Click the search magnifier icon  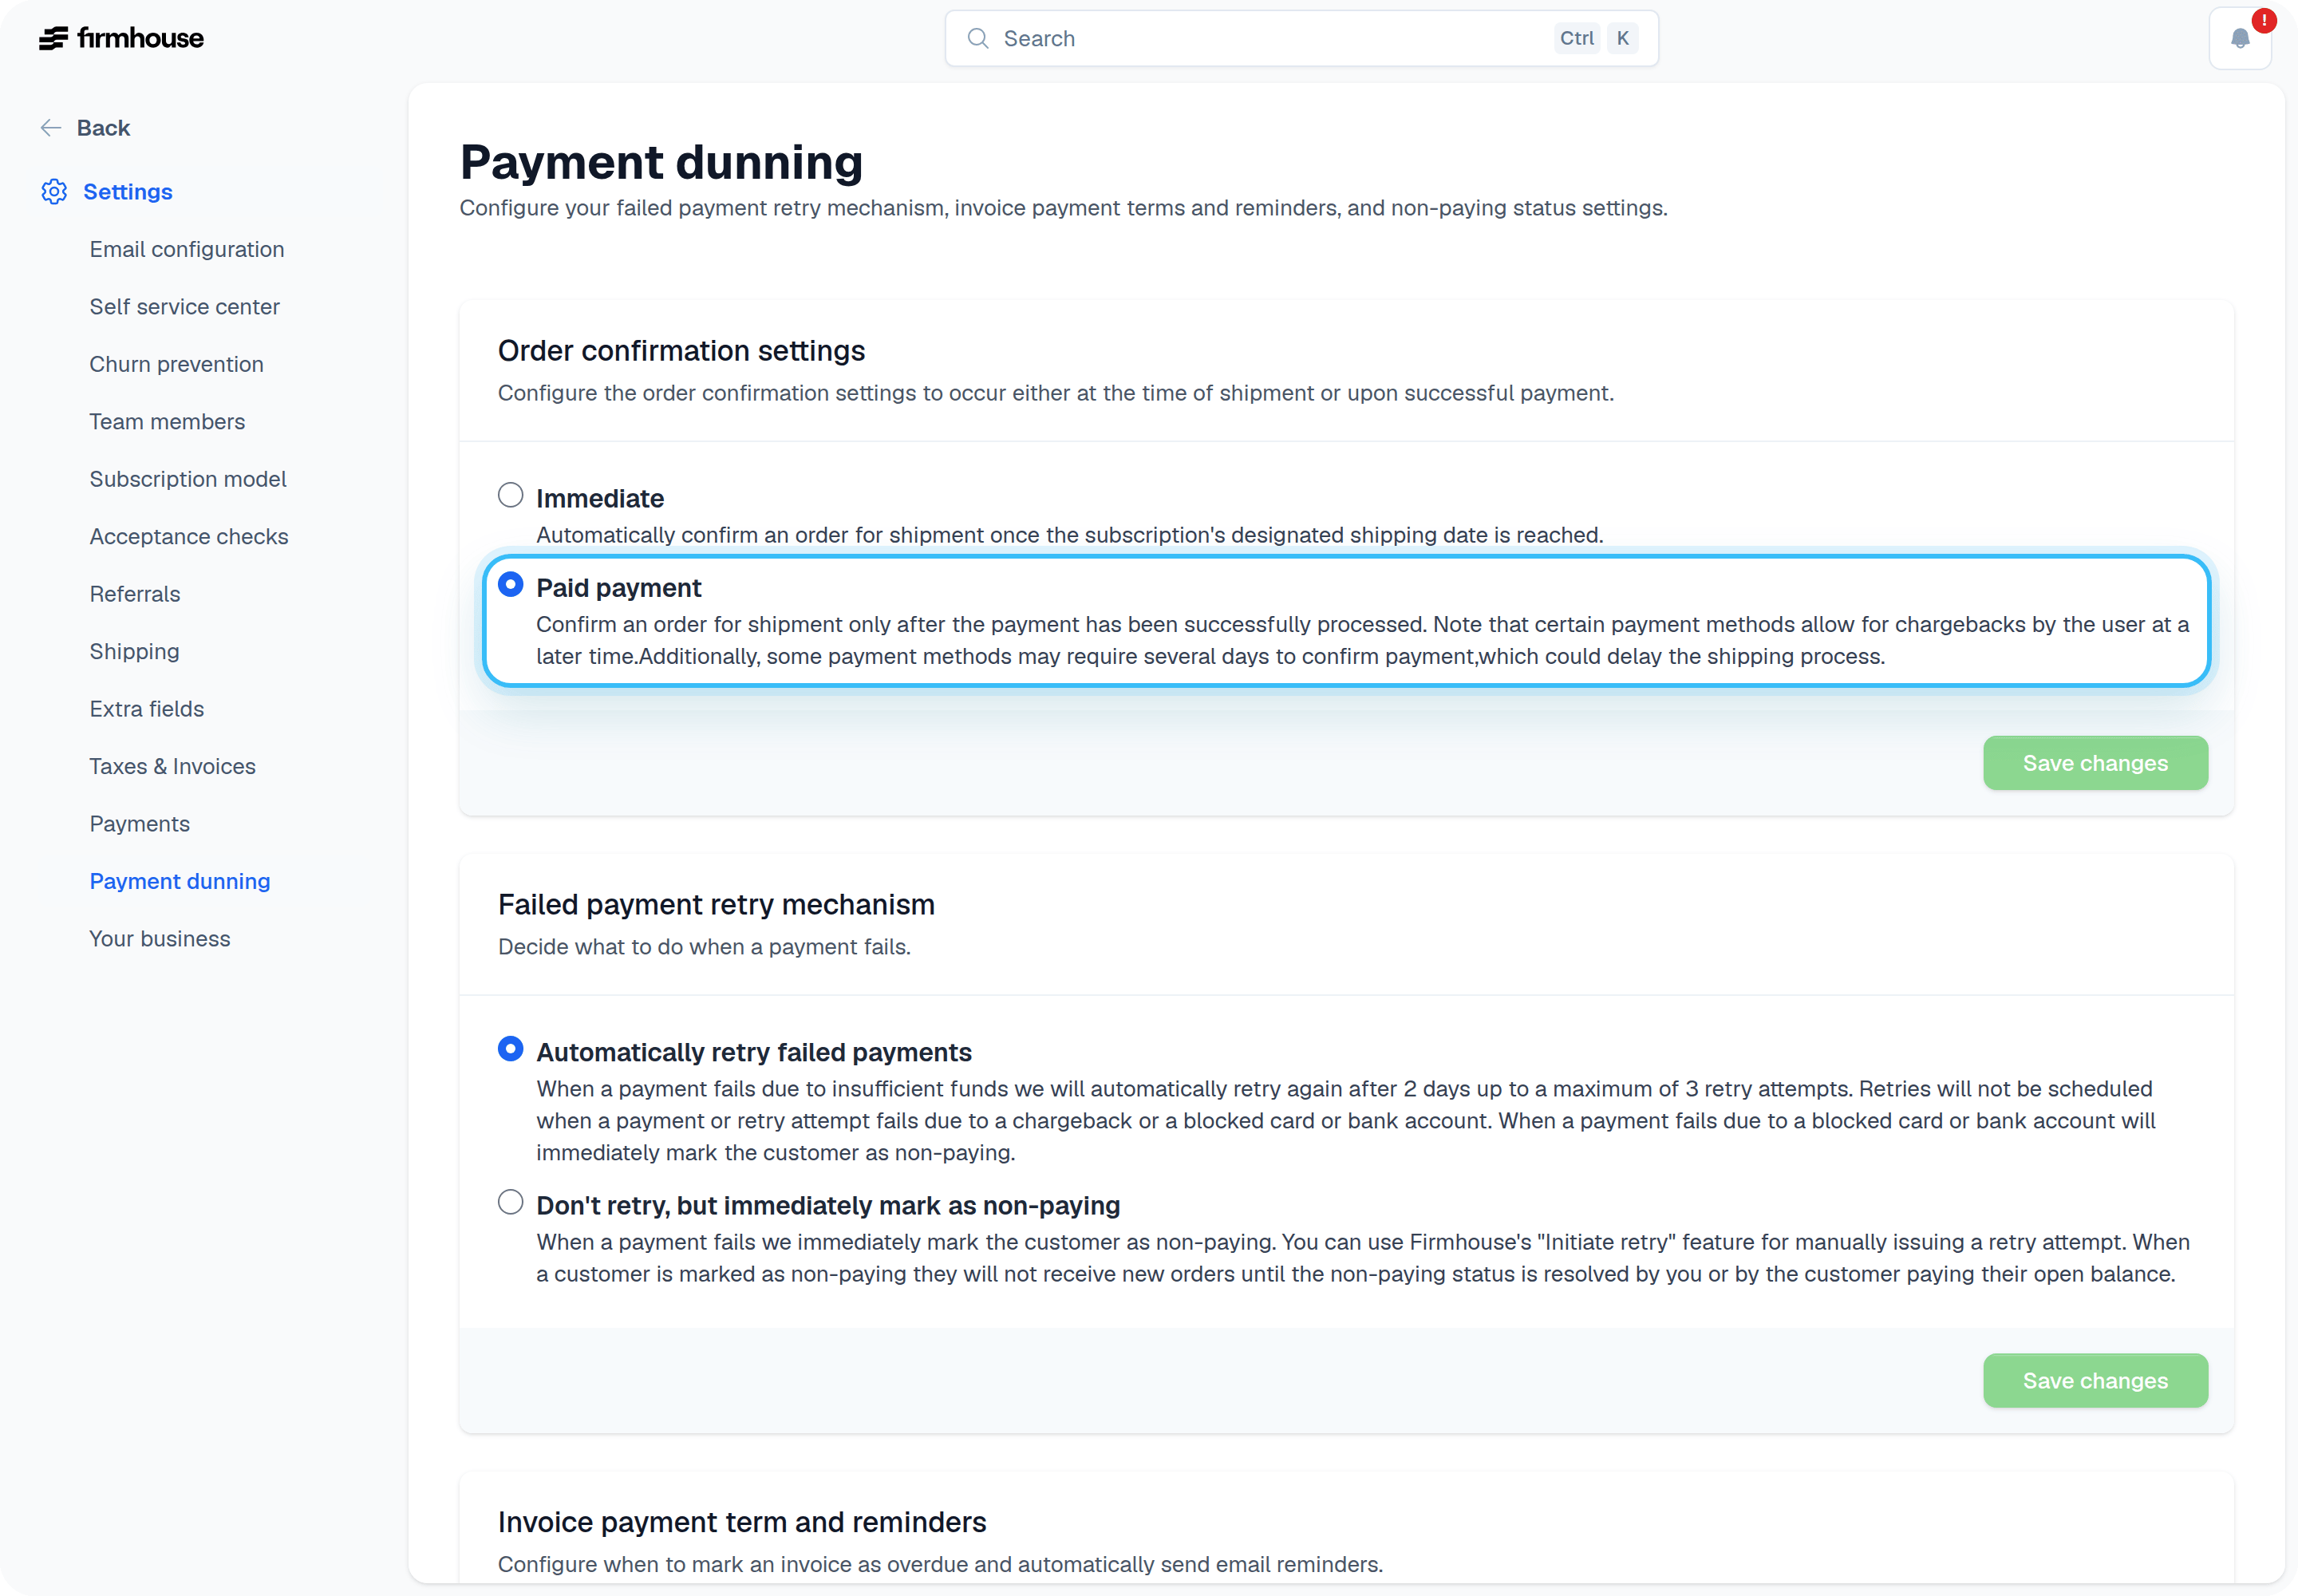(977, 38)
